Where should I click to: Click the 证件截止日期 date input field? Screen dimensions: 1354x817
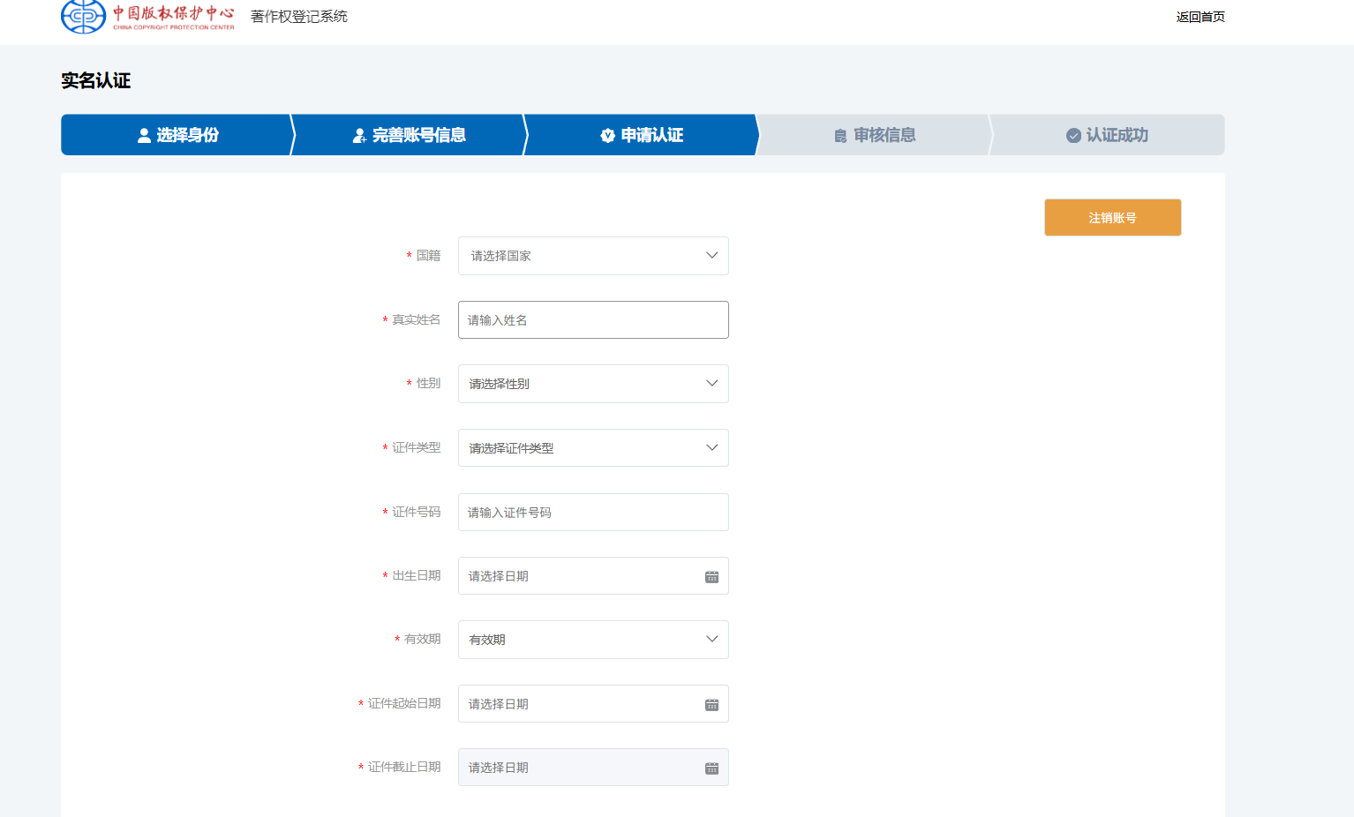click(593, 768)
